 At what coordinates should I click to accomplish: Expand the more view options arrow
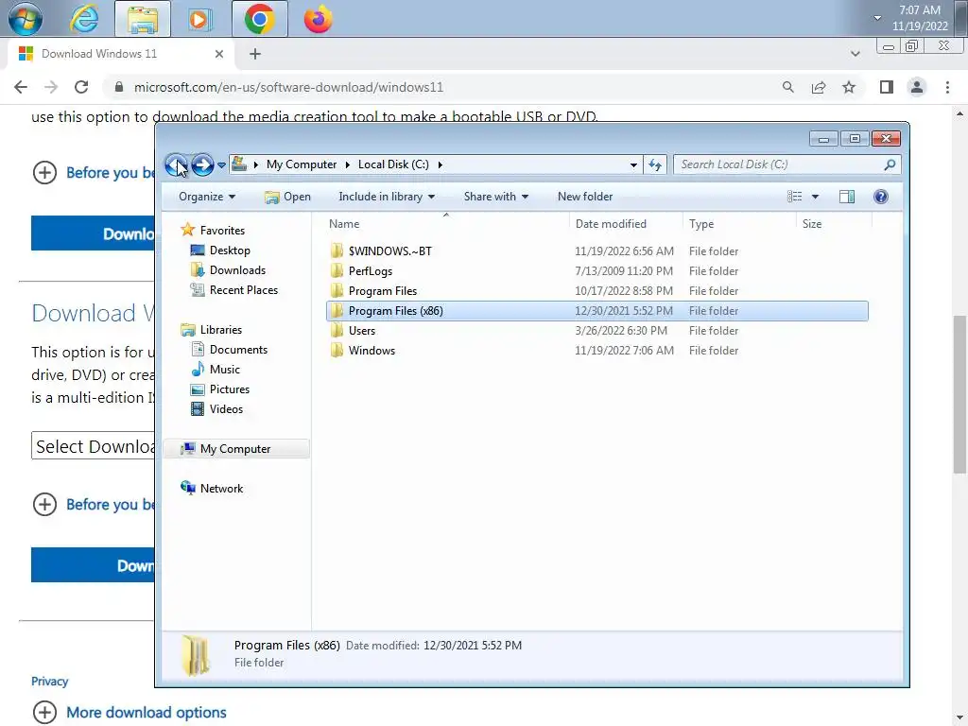coord(815,197)
